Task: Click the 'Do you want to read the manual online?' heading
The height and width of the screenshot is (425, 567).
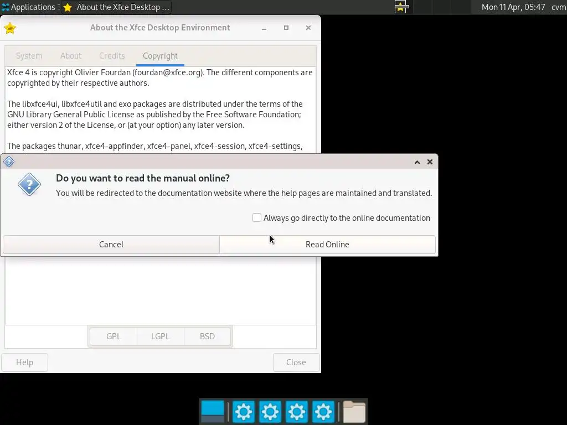Action: click(143, 178)
